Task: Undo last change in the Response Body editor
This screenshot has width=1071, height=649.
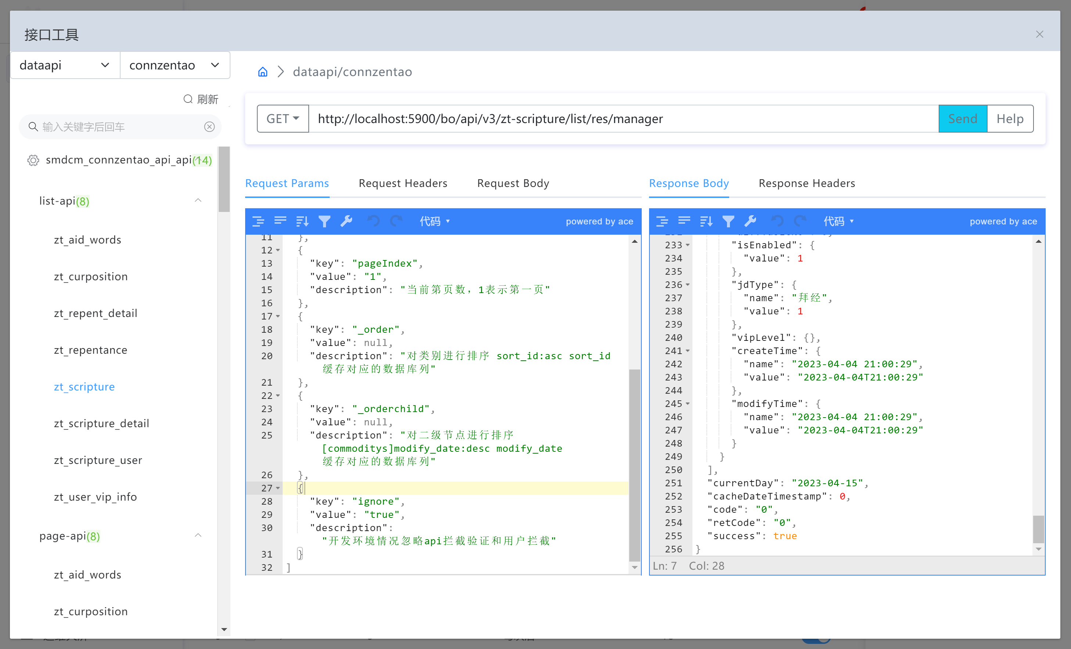Action: click(777, 221)
